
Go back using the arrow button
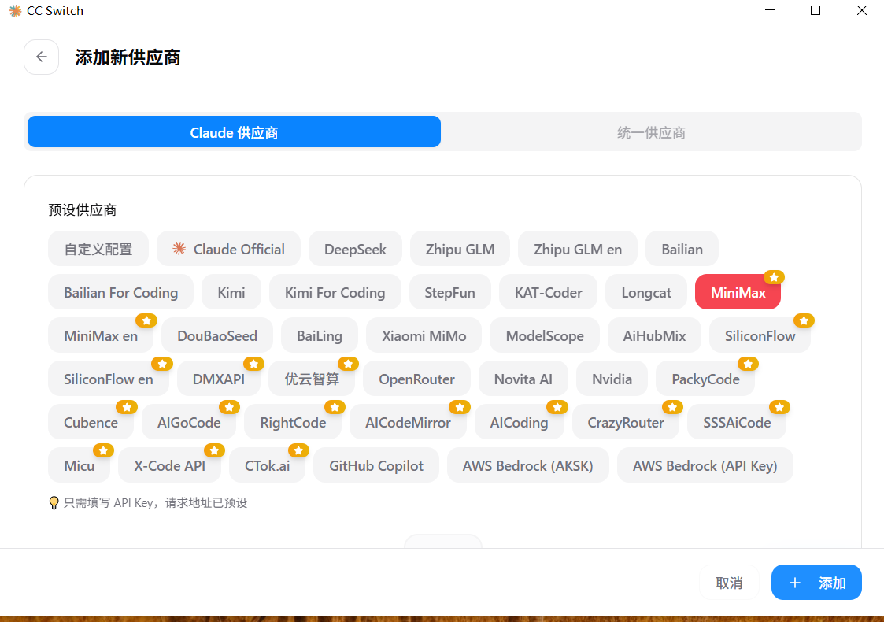tap(41, 57)
